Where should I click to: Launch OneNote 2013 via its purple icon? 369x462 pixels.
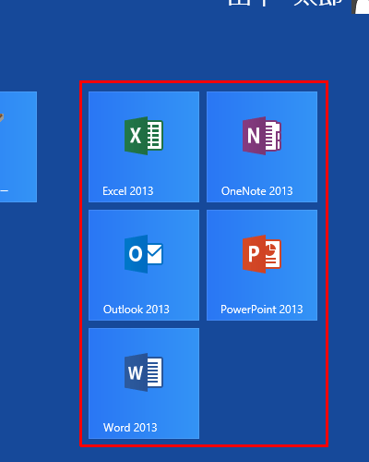pyautogui.click(x=262, y=136)
